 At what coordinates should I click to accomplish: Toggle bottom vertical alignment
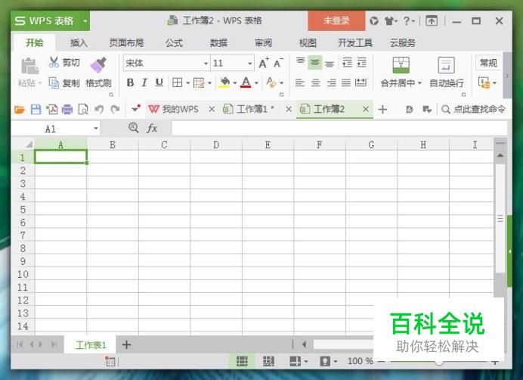click(x=330, y=63)
